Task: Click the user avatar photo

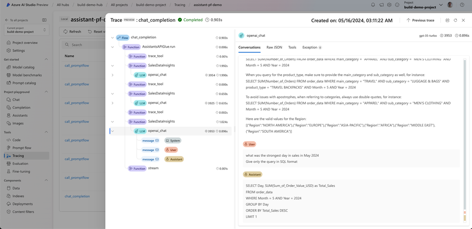Action: click(450, 5)
